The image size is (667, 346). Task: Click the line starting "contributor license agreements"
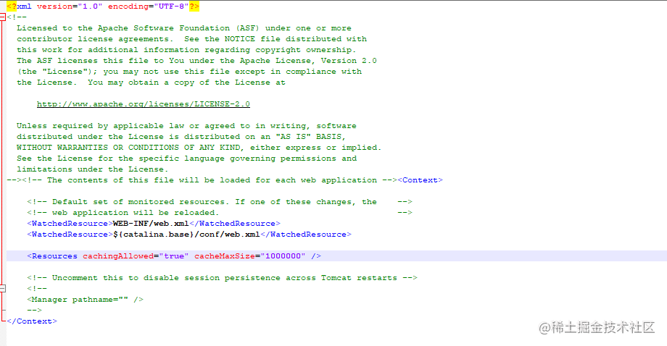[x=191, y=39]
